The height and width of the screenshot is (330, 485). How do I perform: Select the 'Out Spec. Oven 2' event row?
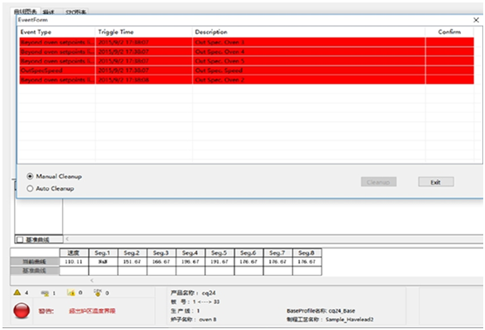pos(247,79)
